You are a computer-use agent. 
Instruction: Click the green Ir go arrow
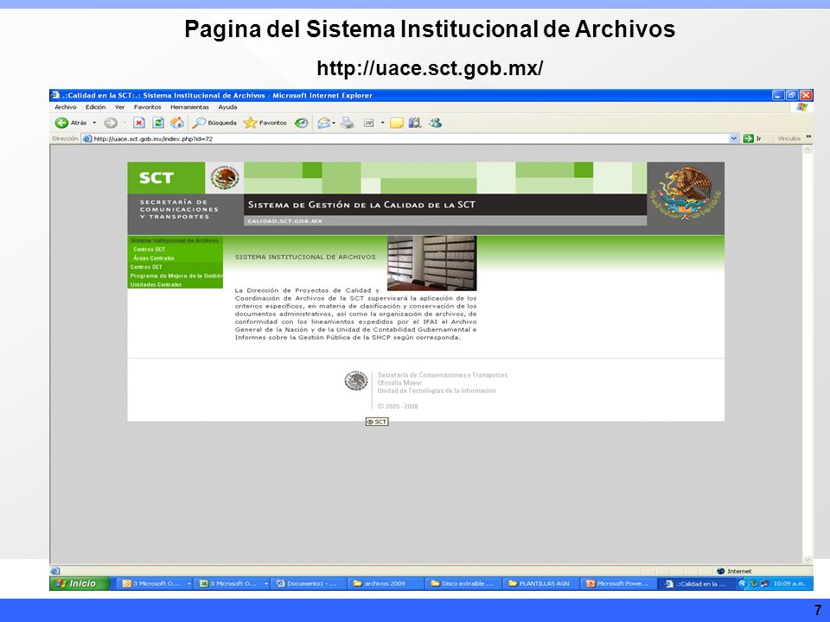click(748, 138)
